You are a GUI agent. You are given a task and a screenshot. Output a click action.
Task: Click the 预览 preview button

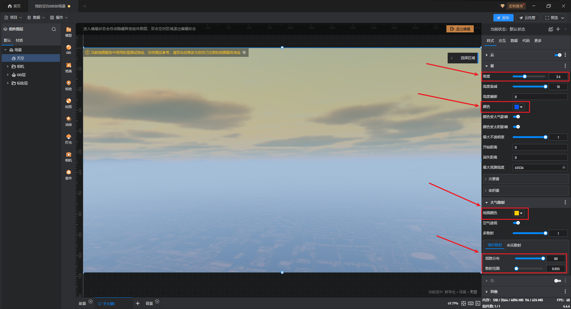coord(555,18)
